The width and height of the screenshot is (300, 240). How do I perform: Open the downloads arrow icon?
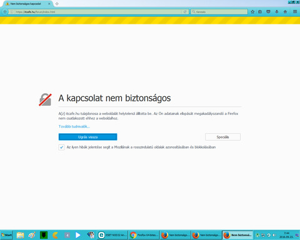[277, 12]
